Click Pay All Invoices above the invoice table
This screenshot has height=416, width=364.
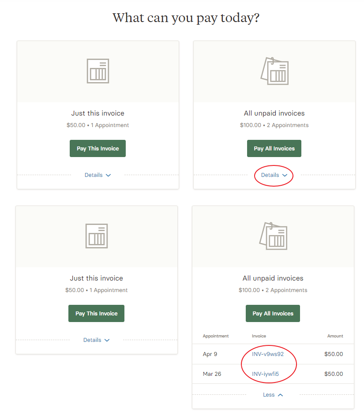273,313
